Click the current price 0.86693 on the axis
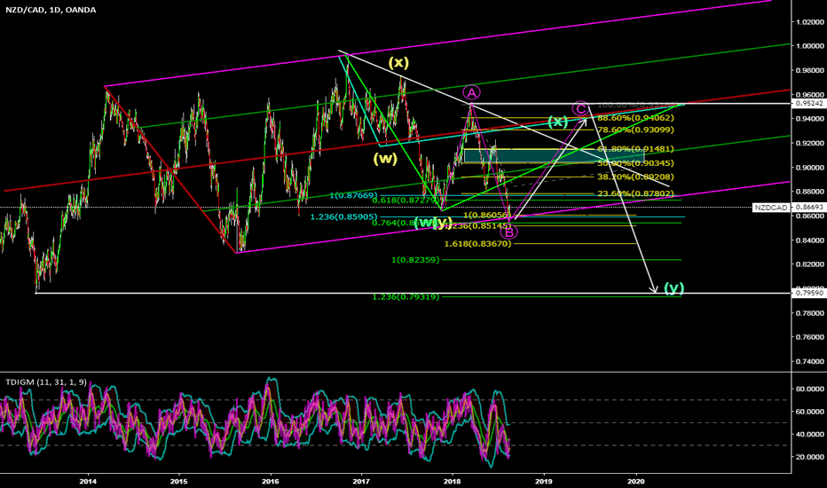 click(x=809, y=208)
